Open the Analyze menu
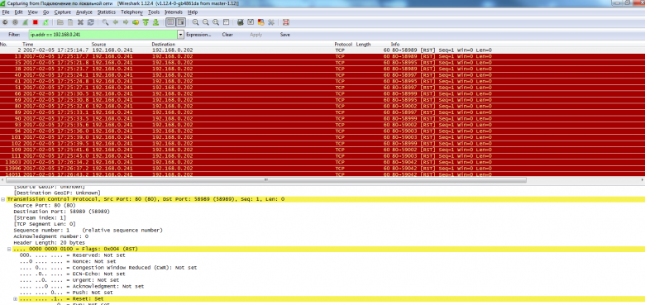Screen dimensions: 645x305 tap(84, 12)
